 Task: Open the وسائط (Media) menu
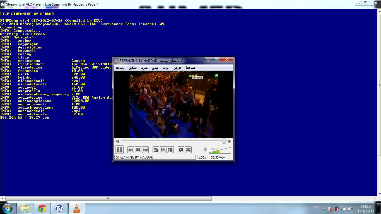pyautogui.click(x=120, y=68)
